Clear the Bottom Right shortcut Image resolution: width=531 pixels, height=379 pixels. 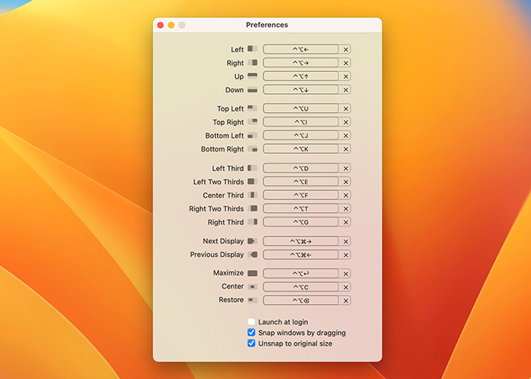tap(345, 149)
